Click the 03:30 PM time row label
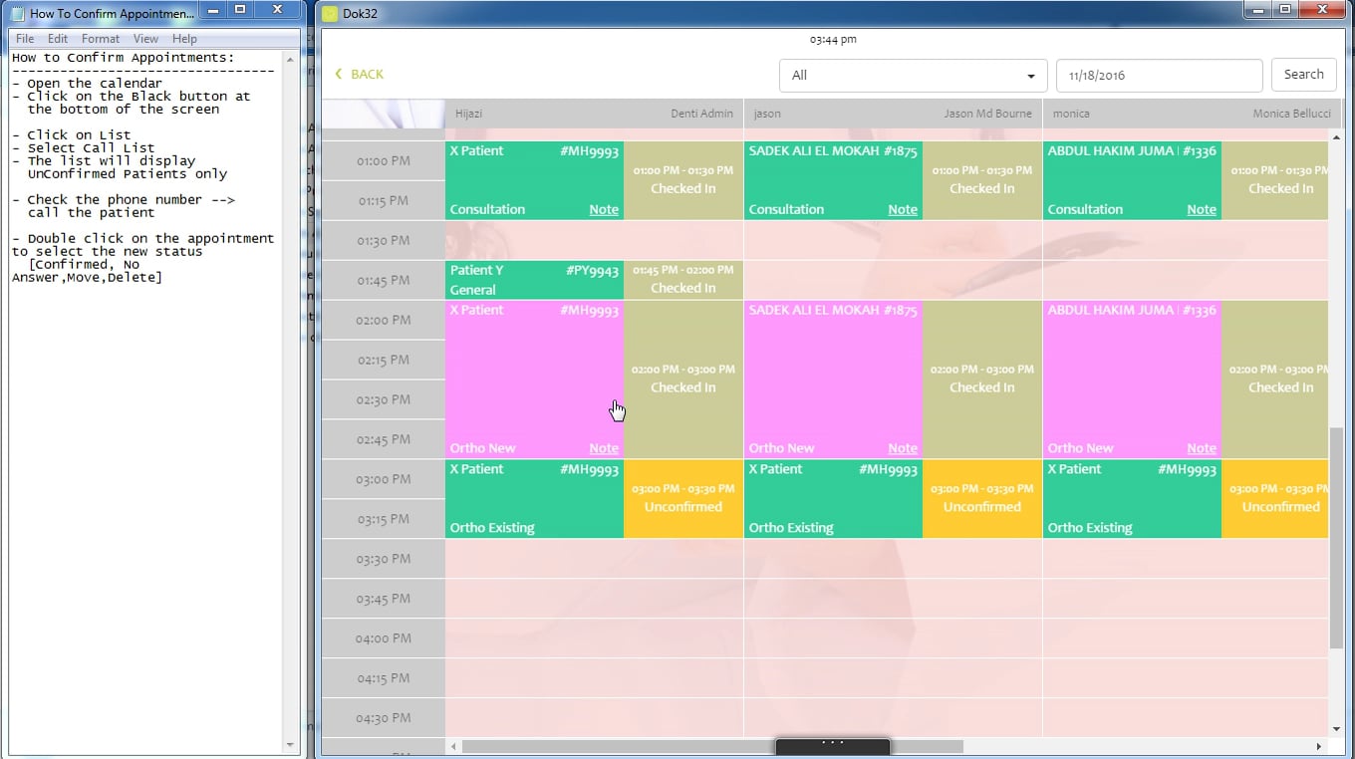The image size is (1355, 759). pos(384,559)
